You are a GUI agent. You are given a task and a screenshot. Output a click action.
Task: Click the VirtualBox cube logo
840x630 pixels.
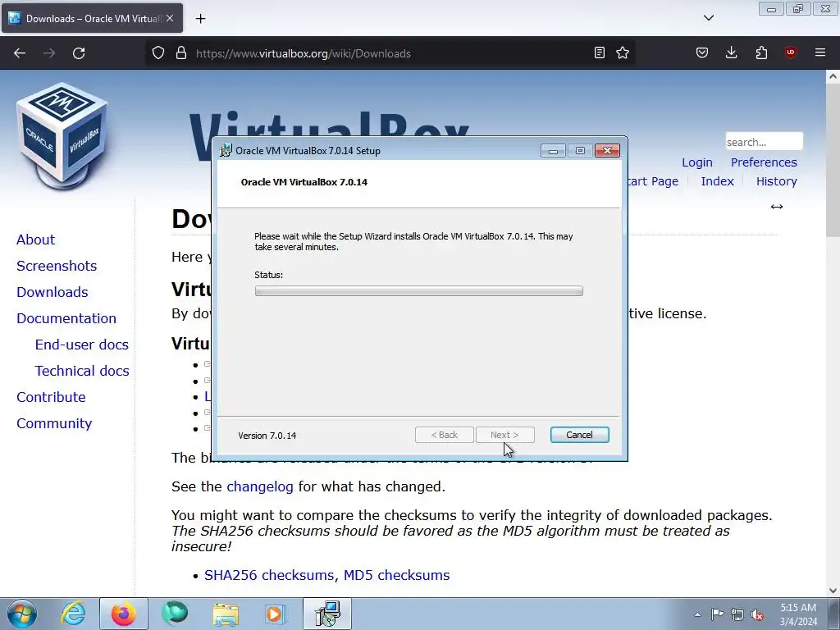(x=62, y=136)
